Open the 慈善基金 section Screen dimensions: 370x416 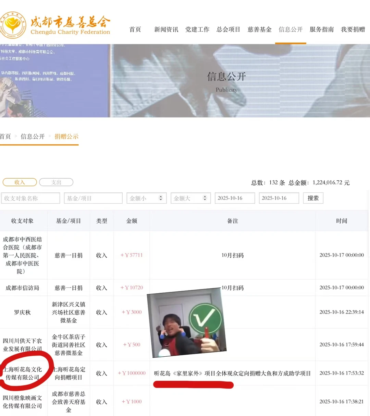tap(259, 29)
